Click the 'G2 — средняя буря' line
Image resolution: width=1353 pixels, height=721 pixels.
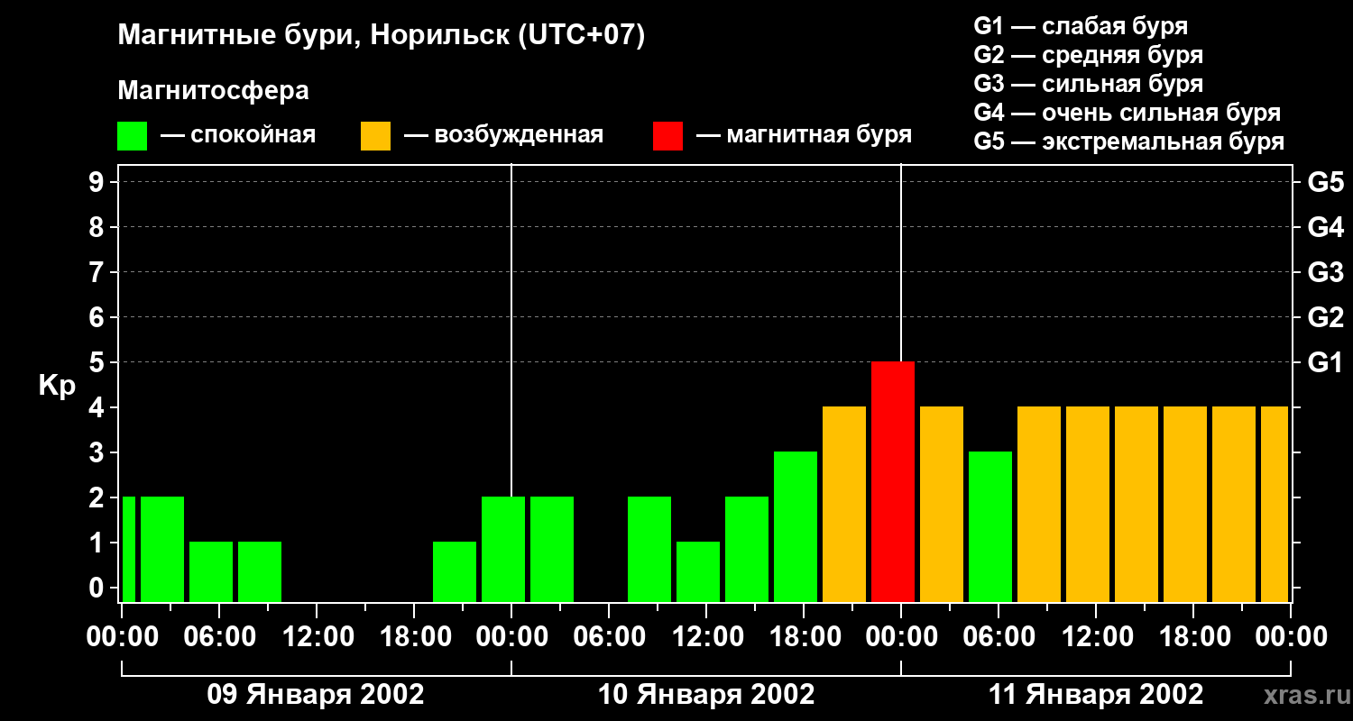pos(1089,55)
